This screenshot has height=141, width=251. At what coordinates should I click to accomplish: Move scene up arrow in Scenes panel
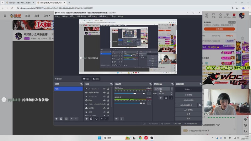point(72,119)
